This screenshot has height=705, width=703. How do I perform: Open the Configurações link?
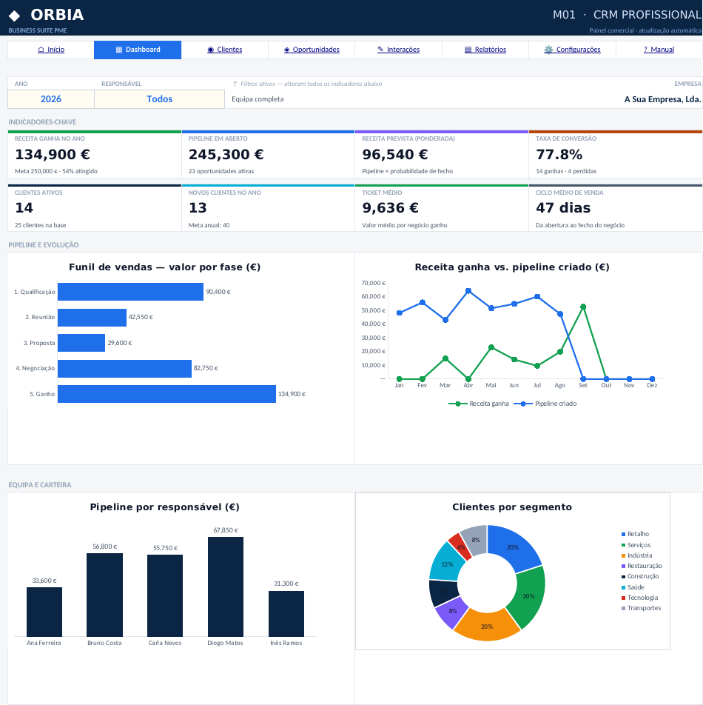572,50
